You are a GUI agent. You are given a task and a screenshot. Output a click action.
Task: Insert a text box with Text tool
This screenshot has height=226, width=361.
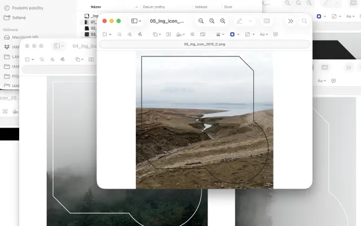point(168,34)
